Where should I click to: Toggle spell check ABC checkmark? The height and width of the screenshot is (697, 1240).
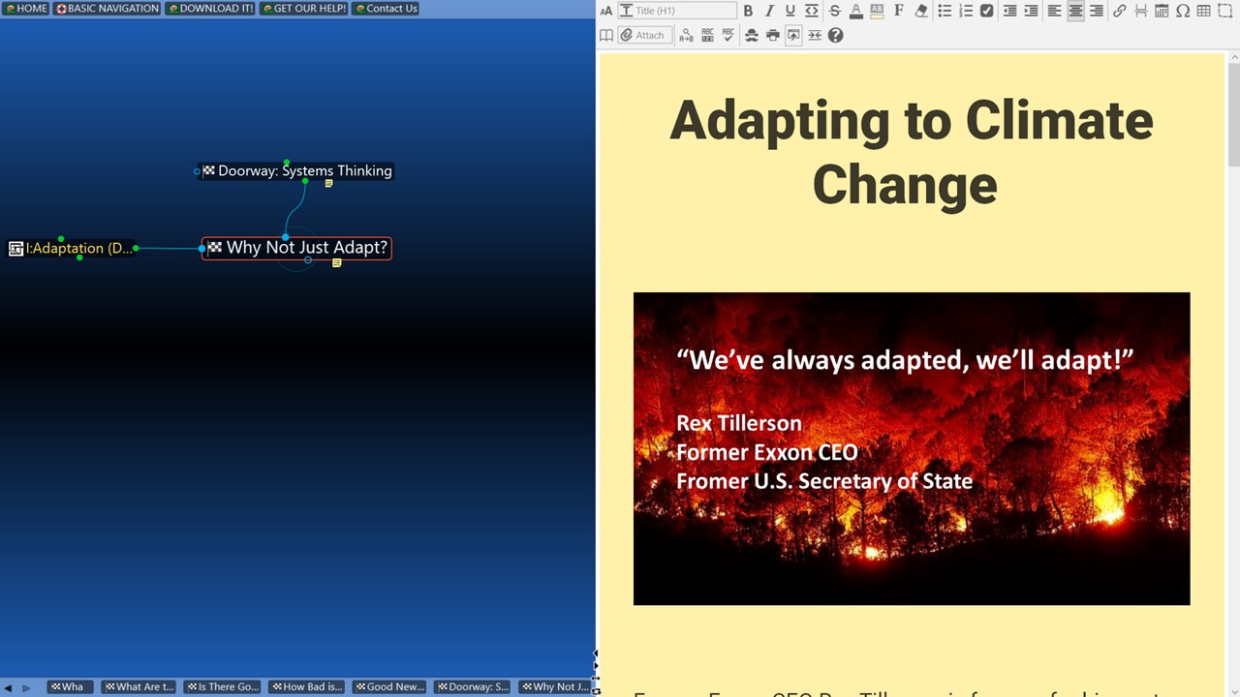point(728,35)
